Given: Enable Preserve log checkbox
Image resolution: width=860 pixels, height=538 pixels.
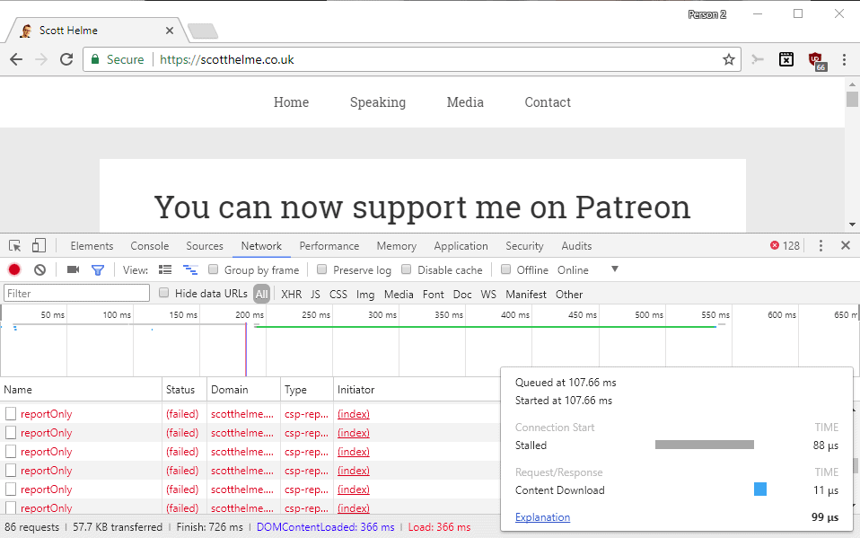Looking at the screenshot, I should [322, 269].
